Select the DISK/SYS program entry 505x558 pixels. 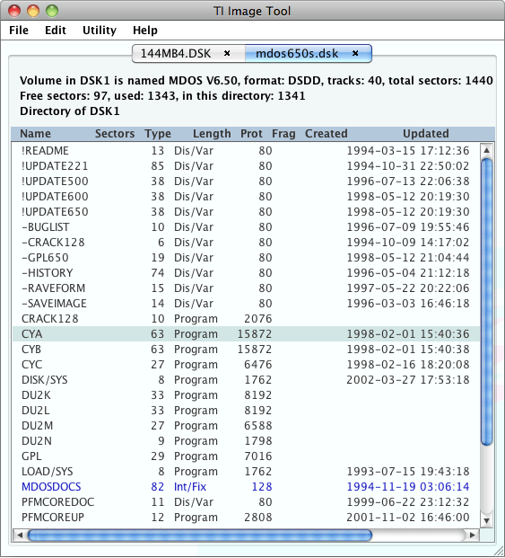tap(246, 380)
